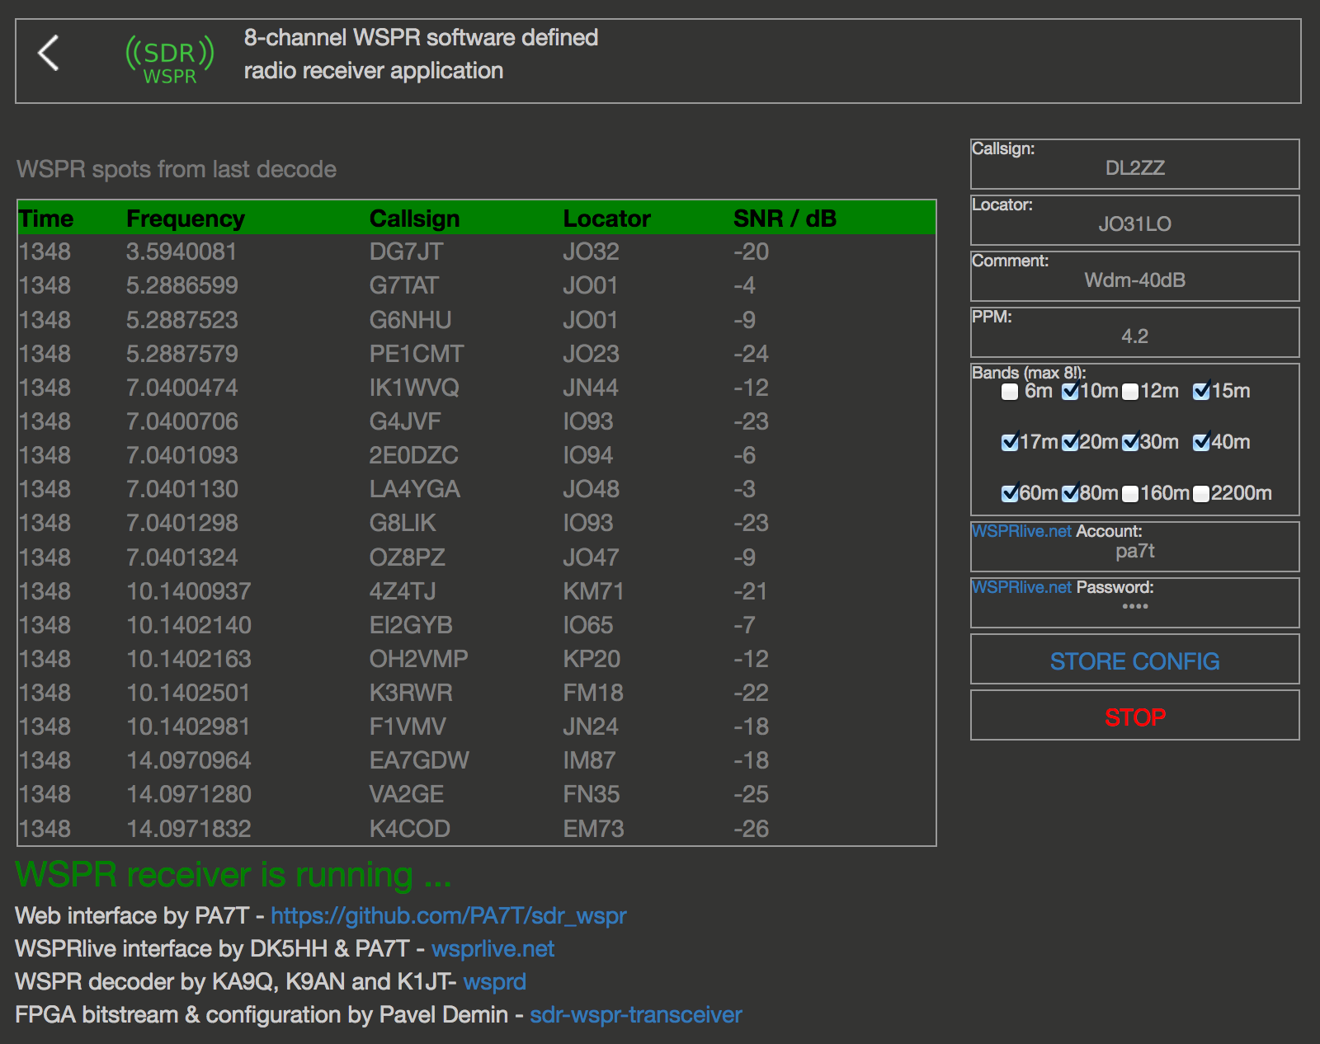Enable the 160m band checkbox
This screenshot has height=1044, width=1320.
[x=1130, y=494]
